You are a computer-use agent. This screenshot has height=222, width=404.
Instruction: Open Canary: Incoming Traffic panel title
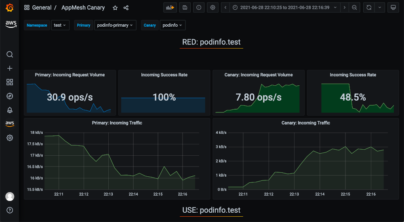pyautogui.click(x=305, y=123)
